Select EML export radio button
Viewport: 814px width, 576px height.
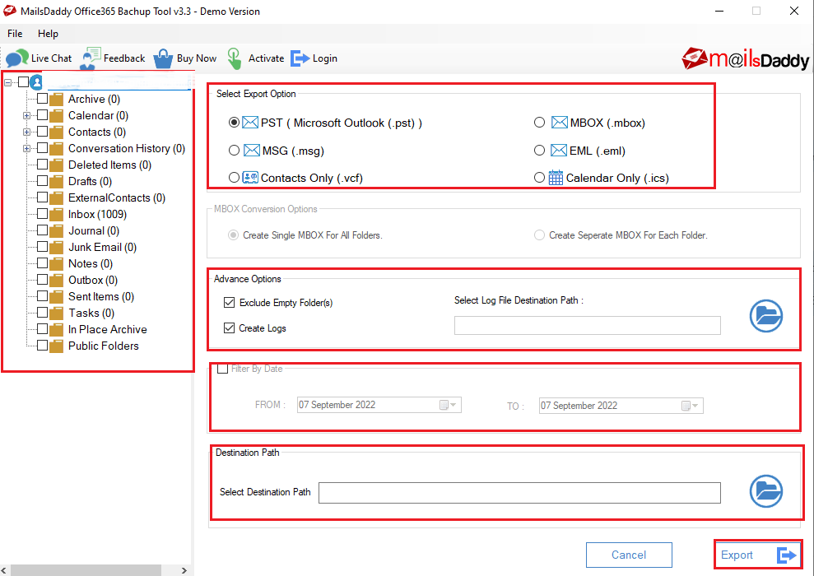pos(539,151)
